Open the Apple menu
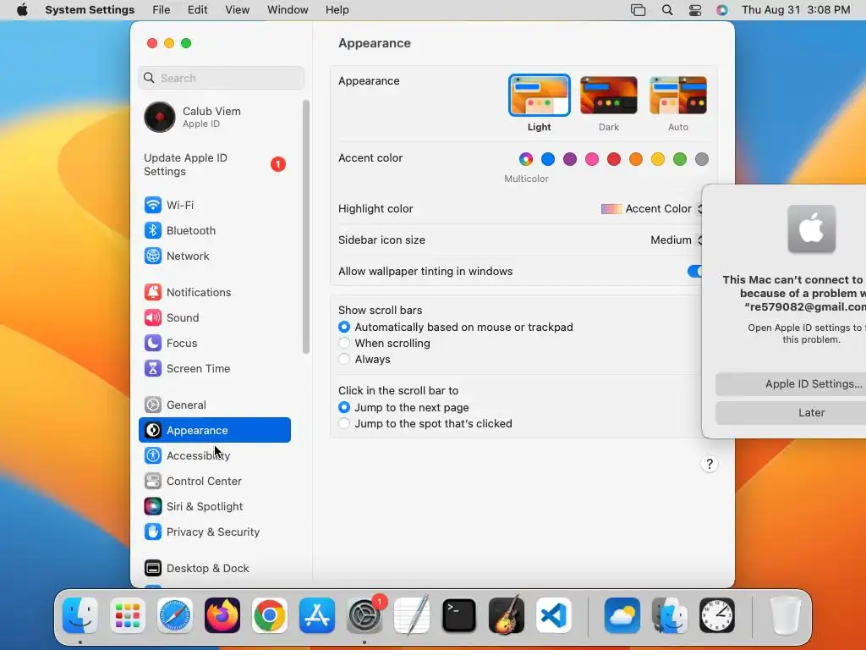This screenshot has height=650, width=866. coord(22,10)
